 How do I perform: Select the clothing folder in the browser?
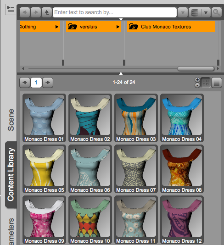[x=40, y=27]
